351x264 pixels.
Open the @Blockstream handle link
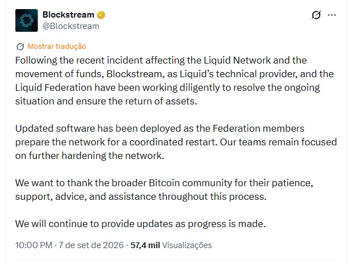[x=71, y=26]
